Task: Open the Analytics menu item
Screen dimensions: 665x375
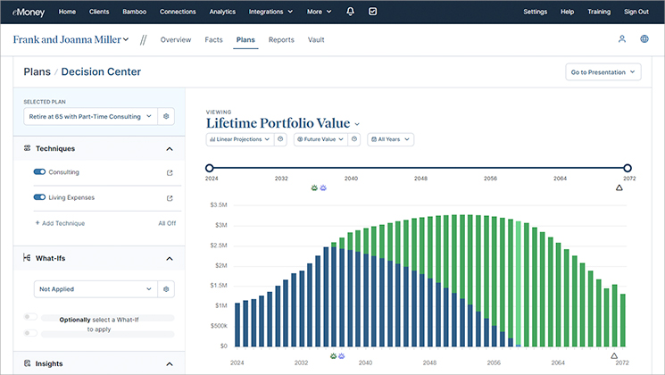Action: [222, 12]
